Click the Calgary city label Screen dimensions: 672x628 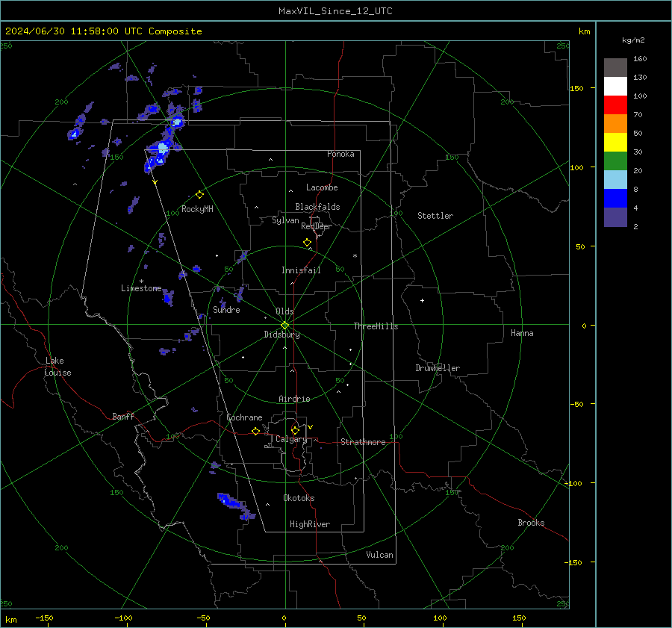coord(291,439)
